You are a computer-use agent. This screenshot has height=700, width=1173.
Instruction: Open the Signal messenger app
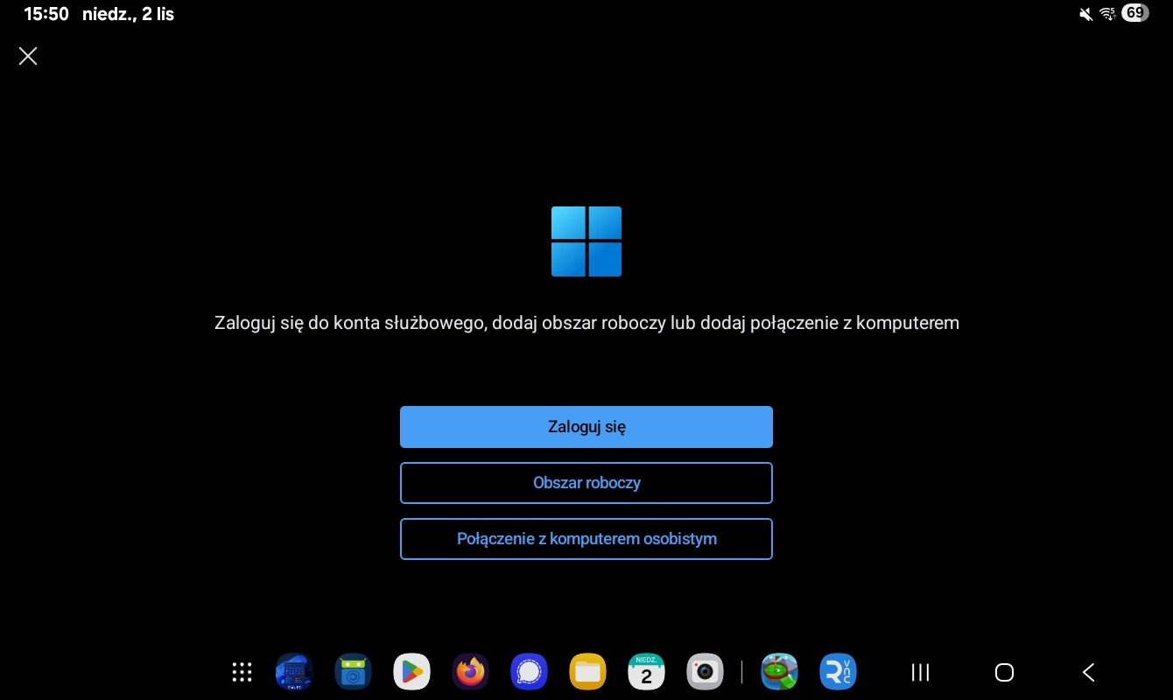[x=529, y=672]
